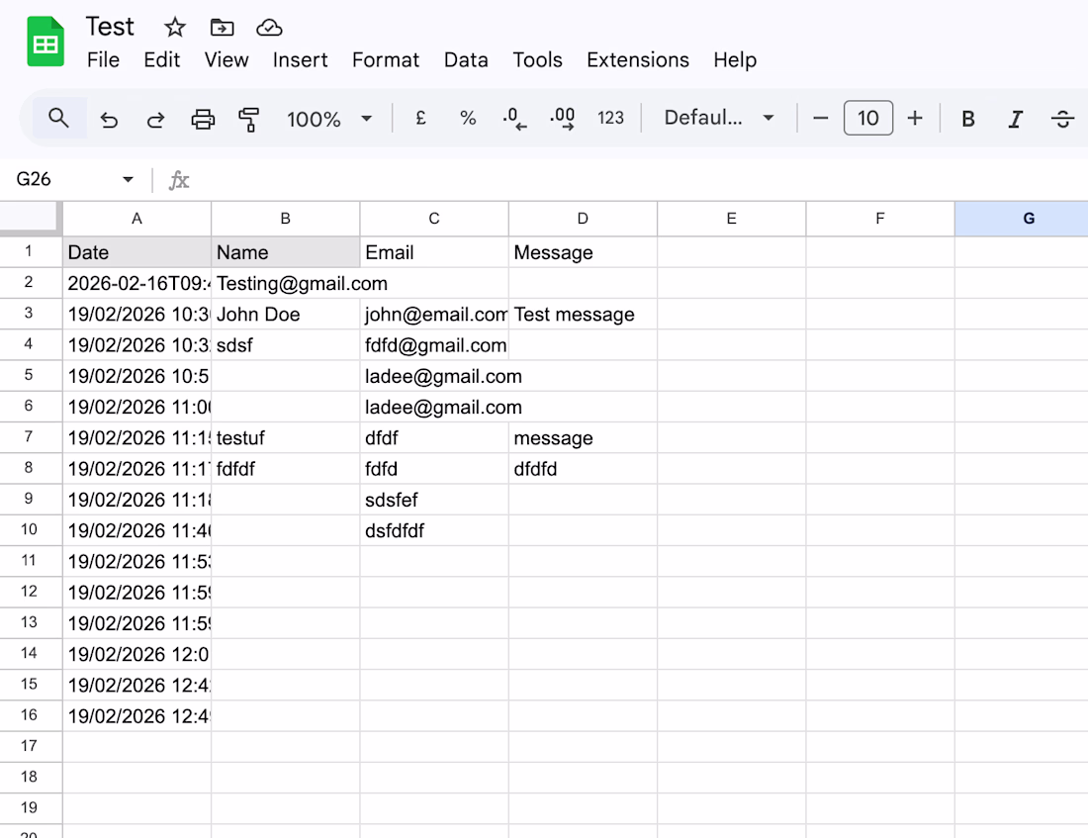Image resolution: width=1088 pixels, height=838 pixels.
Task: Click the Email header cell
Action: pos(433,252)
